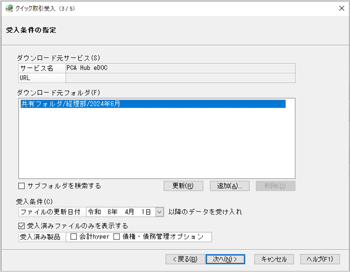Uncheck 受入済みファイルのみを表示する

[21, 226]
